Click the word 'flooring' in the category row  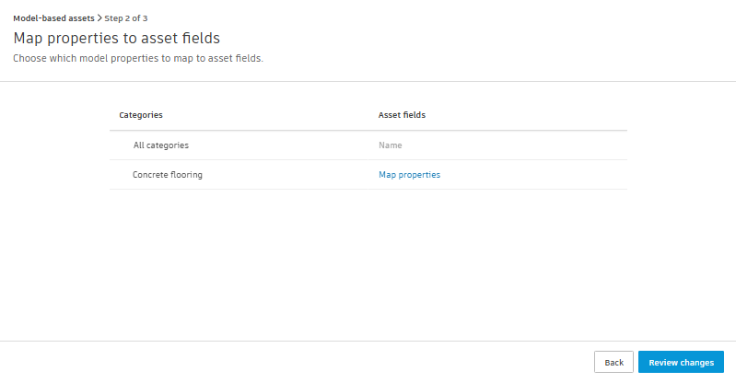pyautogui.click(x=187, y=175)
